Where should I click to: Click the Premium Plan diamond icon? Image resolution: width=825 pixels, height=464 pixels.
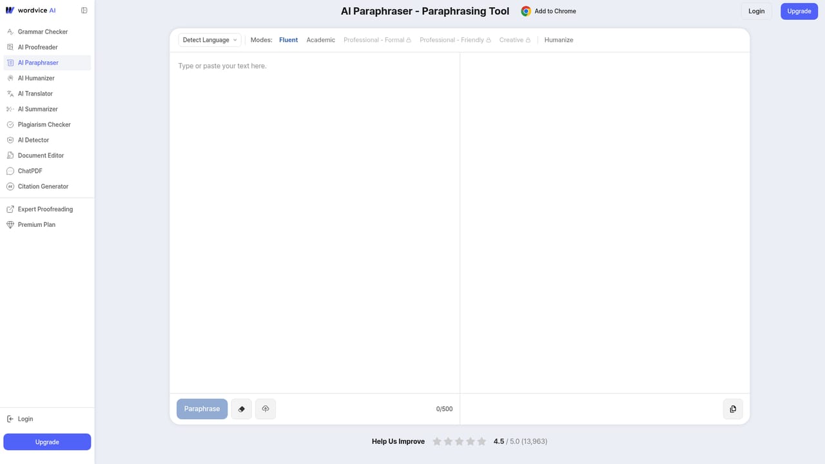pos(10,225)
